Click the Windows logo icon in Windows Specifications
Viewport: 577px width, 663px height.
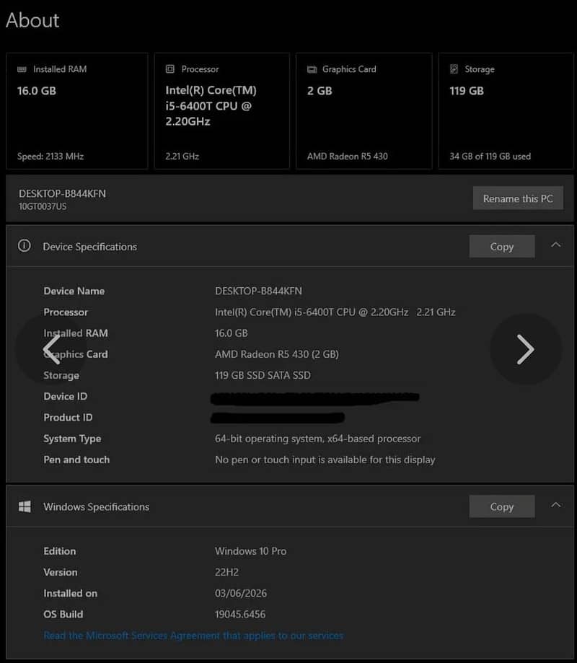click(x=25, y=506)
